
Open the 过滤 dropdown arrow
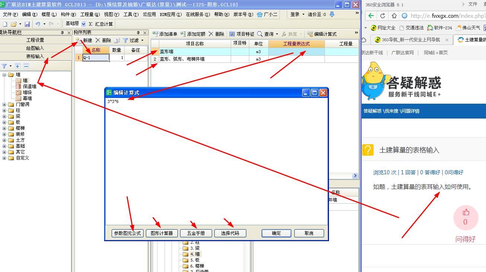pos(142,40)
